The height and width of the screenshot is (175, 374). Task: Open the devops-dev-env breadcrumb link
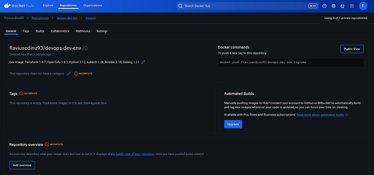[x=67, y=18]
